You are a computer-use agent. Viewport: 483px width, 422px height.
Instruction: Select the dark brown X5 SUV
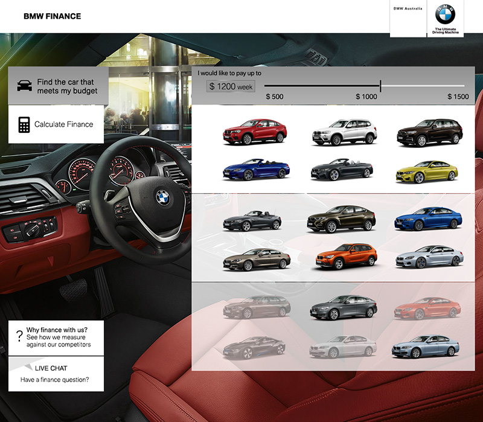(x=430, y=133)
